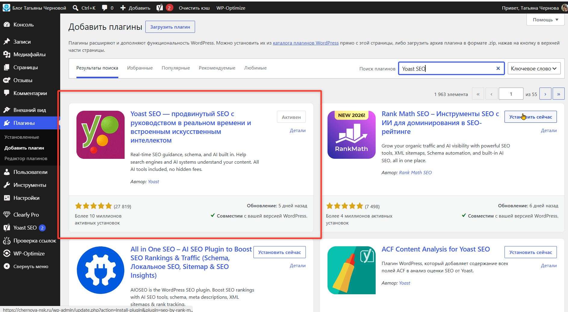The image size is (568, 312).
Task: Open the site home icon in admin bar
Action: (x=6, y=8)
